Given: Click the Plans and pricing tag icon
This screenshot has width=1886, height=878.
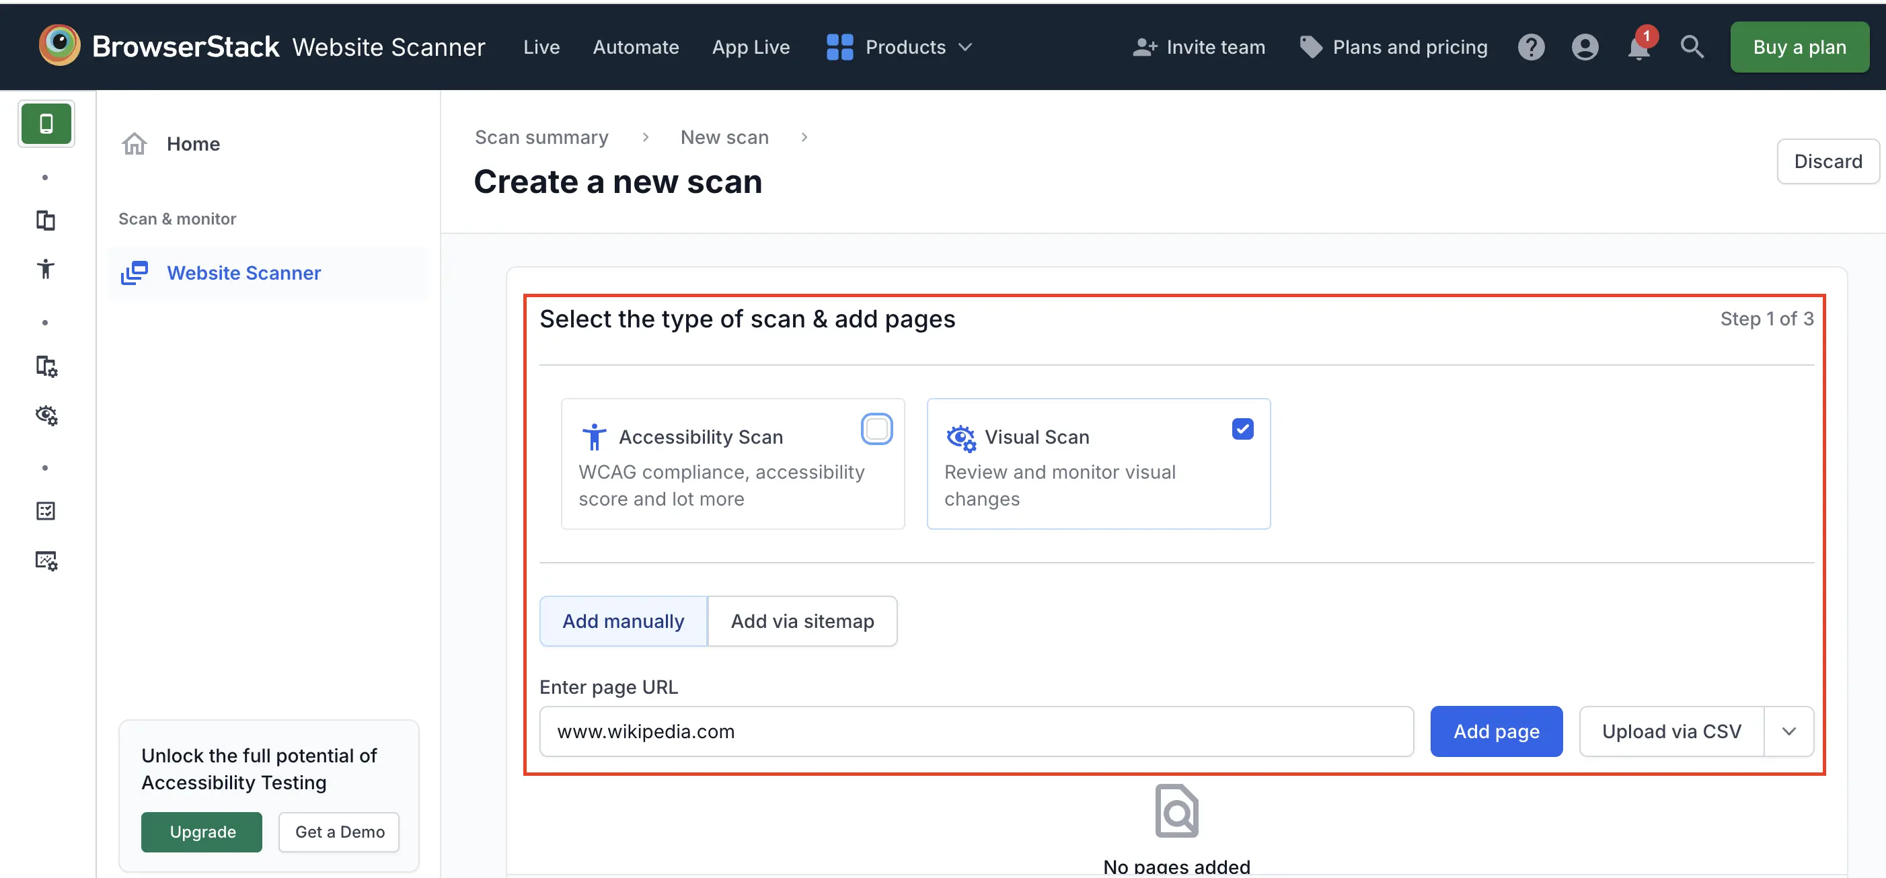Looking at the screenshot, I should point(1310,47).
